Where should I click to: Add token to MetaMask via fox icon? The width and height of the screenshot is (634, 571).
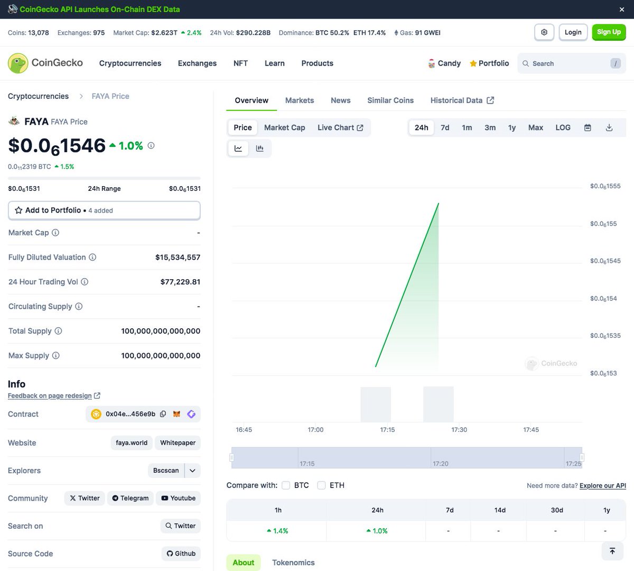point(177,414)
